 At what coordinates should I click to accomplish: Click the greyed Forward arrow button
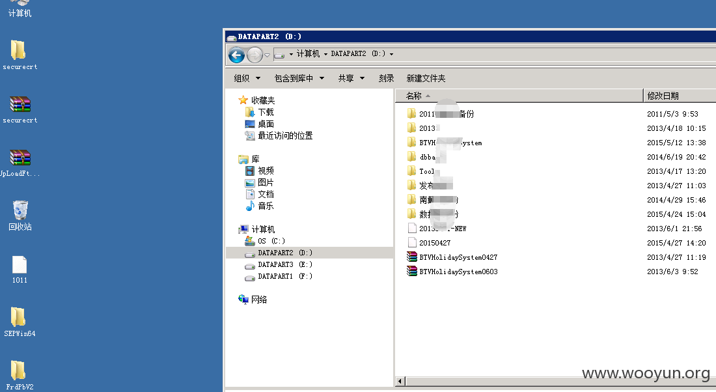coord(255,55)
